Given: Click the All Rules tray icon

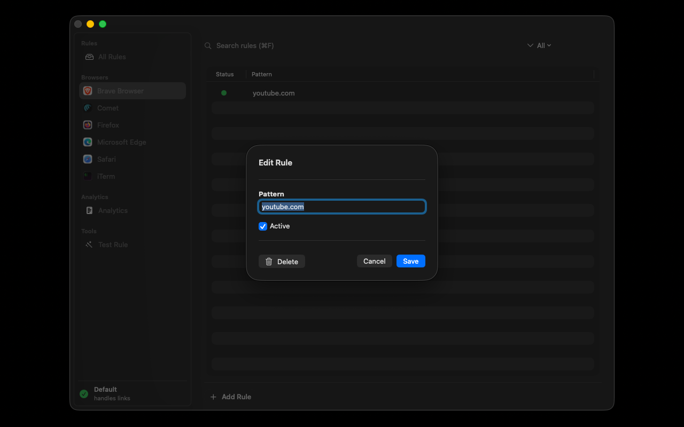Looking at the screenshot, I should pyautogui.click(x=89, y=57).
